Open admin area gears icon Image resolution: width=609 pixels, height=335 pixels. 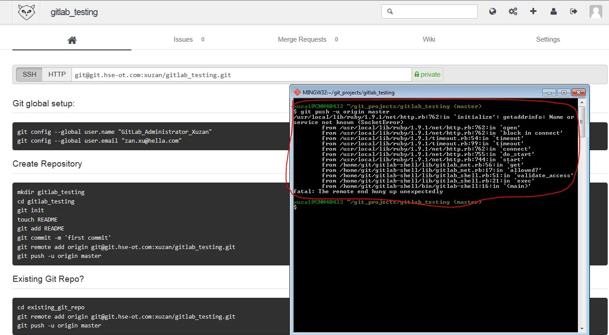513,12
